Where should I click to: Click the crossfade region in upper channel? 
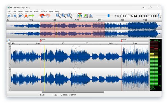[76, 57]
